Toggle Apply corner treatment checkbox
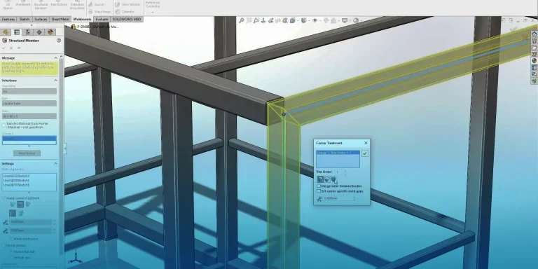The image size is (538, 269). (x=4, y=198)
